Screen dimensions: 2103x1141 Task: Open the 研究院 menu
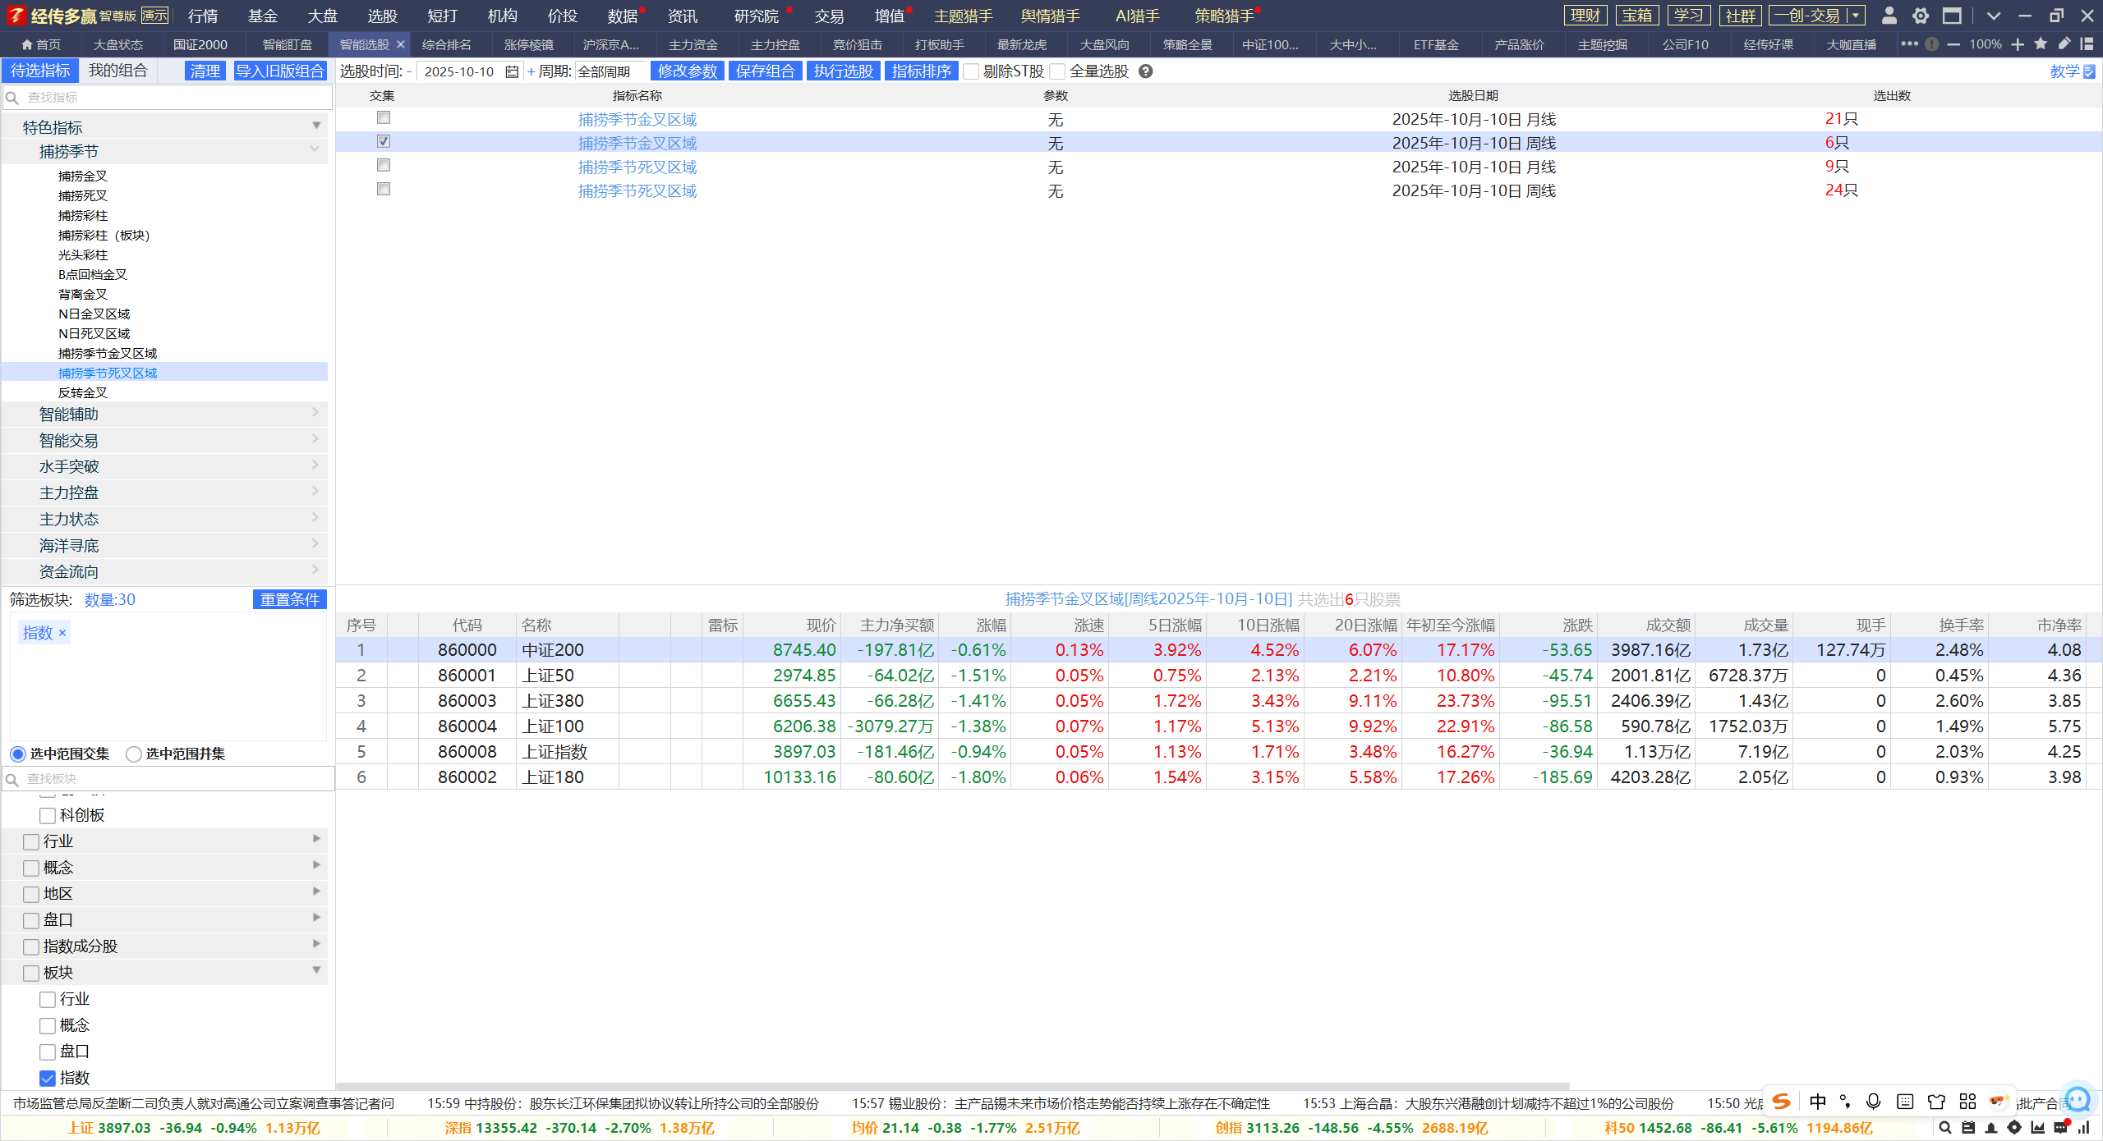point(756,16)
